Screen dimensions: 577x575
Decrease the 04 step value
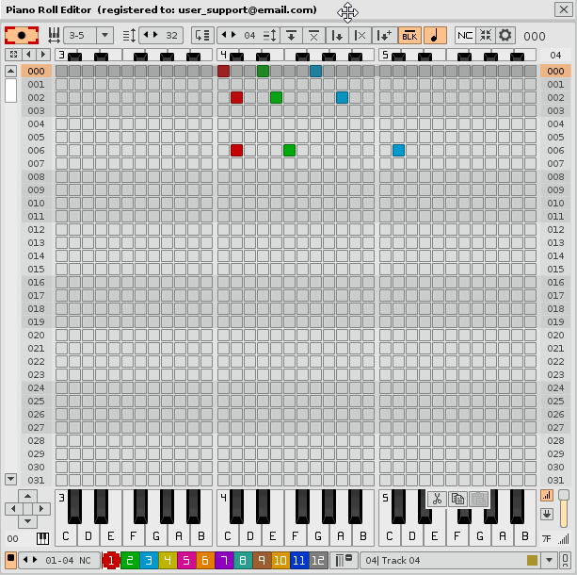(x=224, y=35)
